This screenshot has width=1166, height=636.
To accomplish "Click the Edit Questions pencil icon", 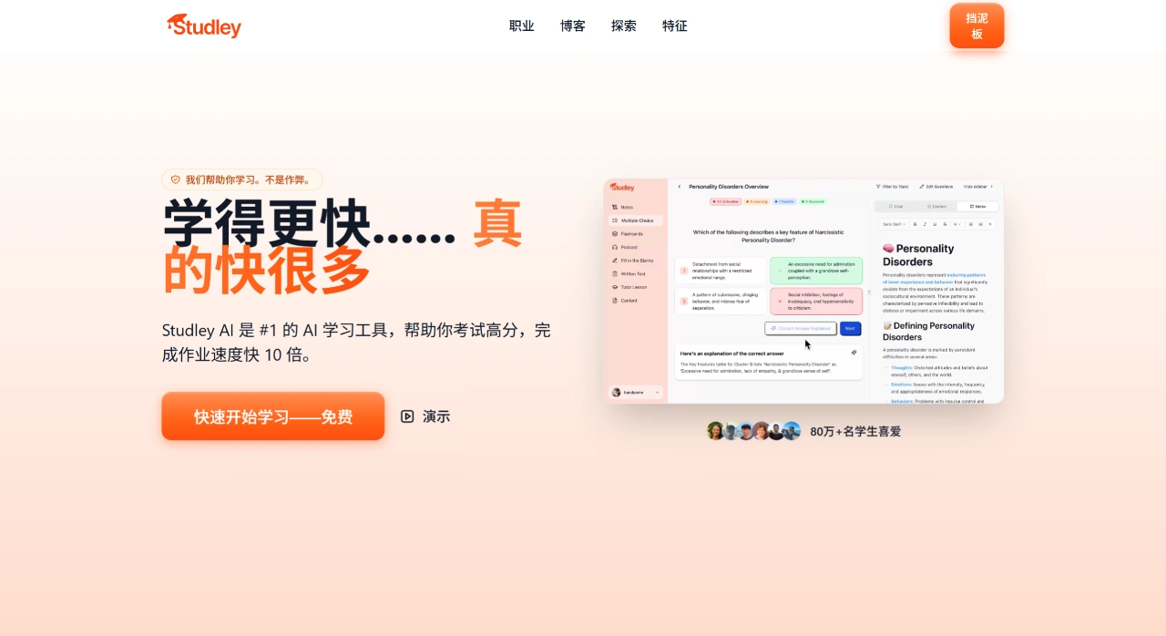I will (x=937, y=187).
